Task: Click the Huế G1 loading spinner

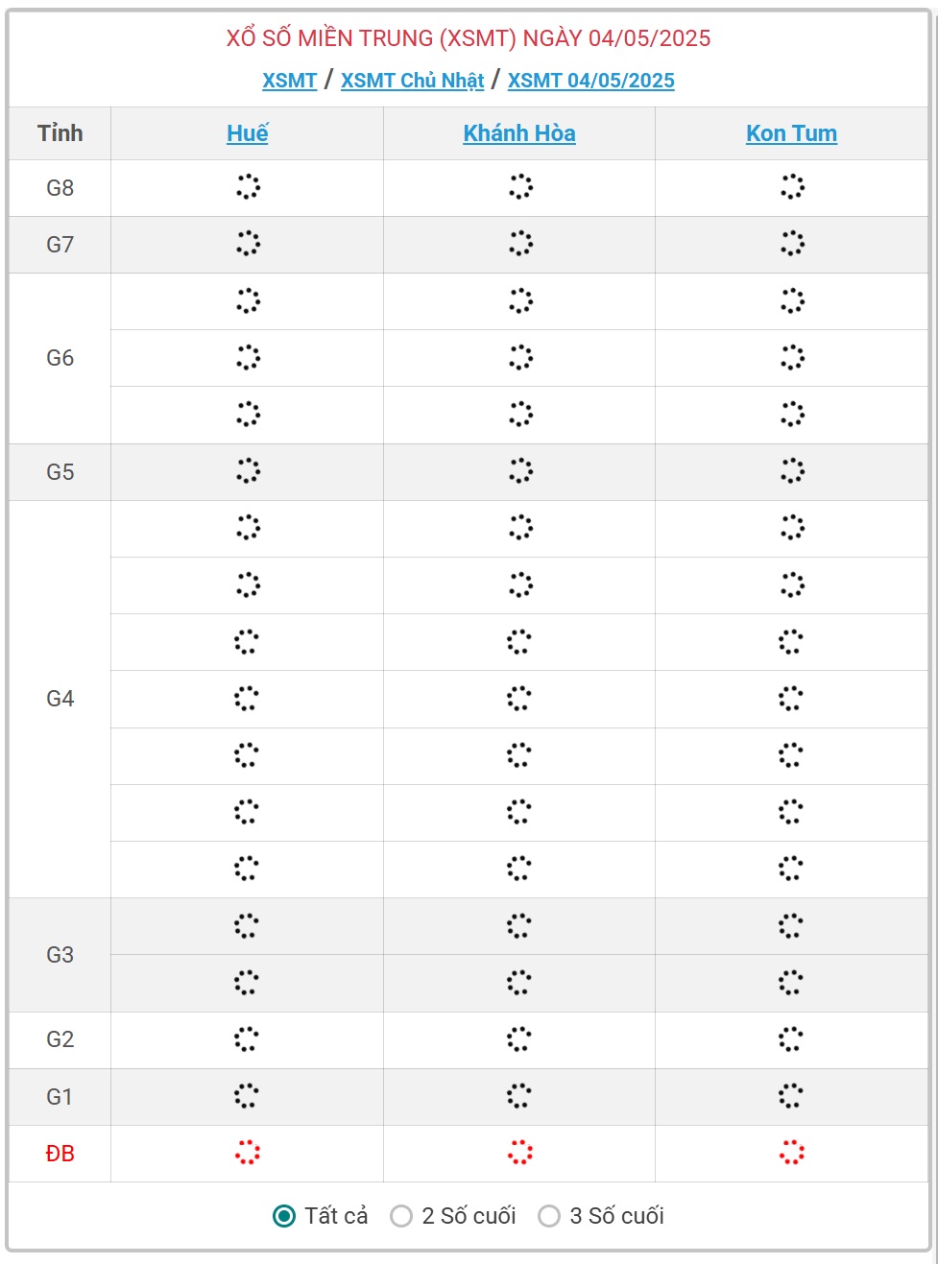Action: [247, 1096]
